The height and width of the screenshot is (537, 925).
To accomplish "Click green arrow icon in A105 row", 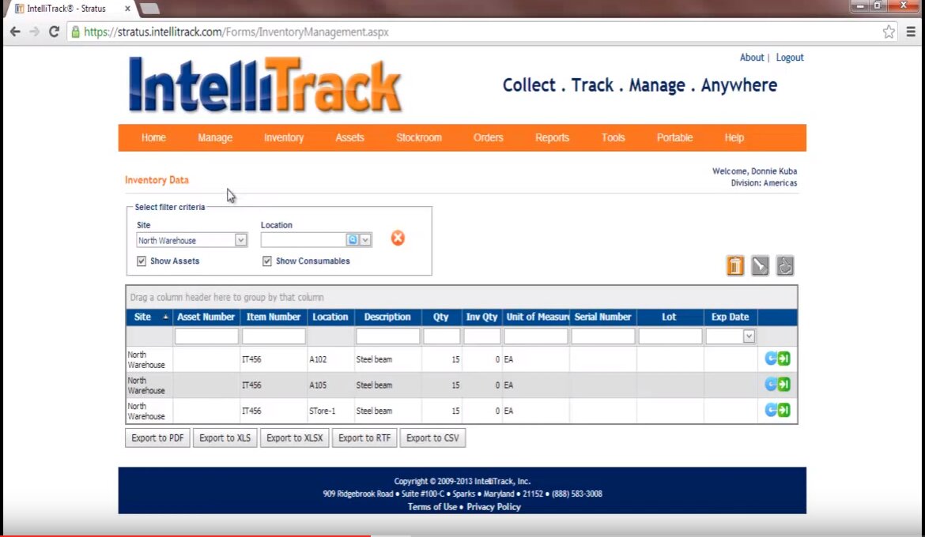I will coord(784,385).
